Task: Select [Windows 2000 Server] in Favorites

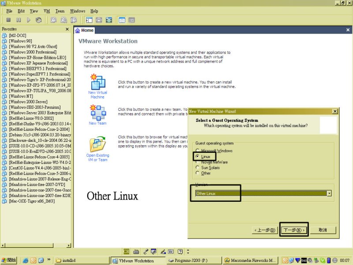Action: pos(28,102)
